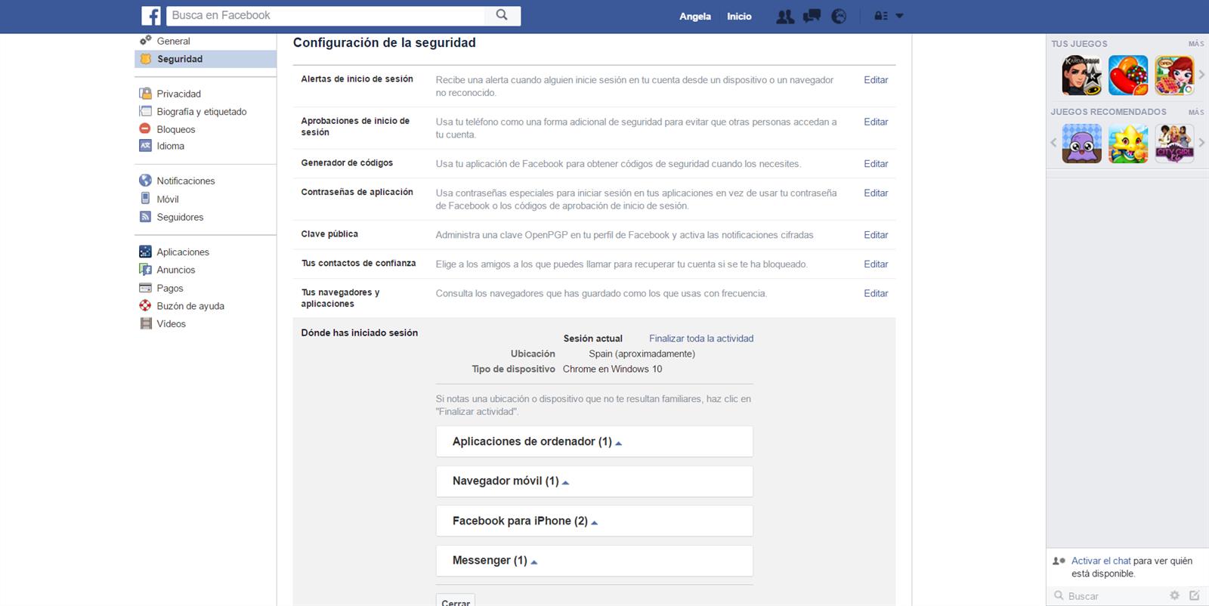1209x606 pixels.
Task: Click Más link beside Juegos Recomendados
Action: click(1196, 112)
